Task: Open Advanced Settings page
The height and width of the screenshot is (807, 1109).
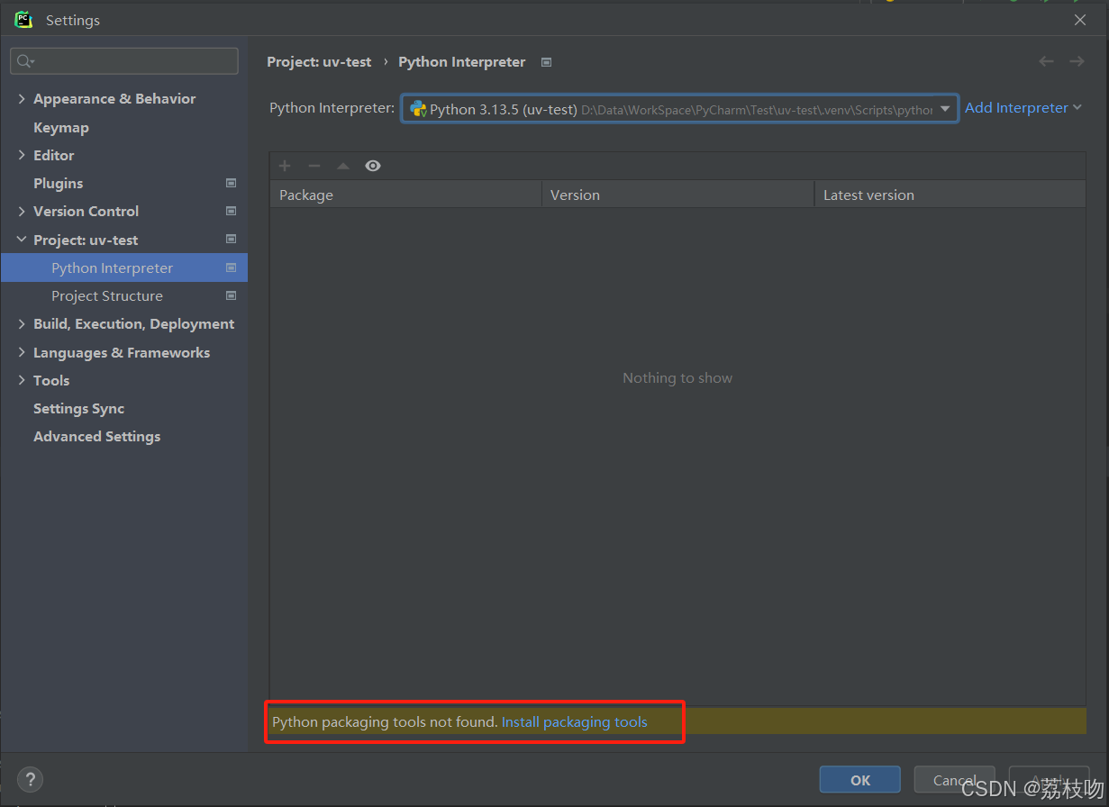Action: [96, 436]
